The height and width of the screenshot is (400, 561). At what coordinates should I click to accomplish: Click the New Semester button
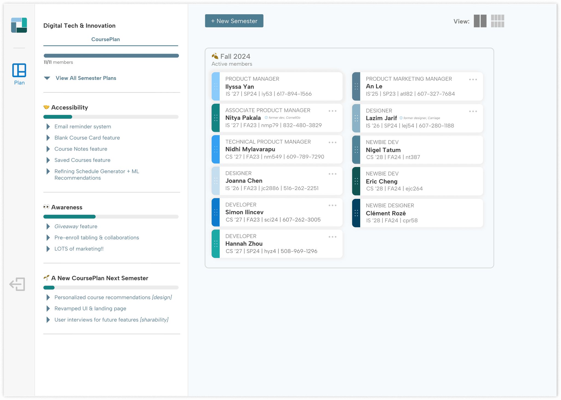coord(234,21)
